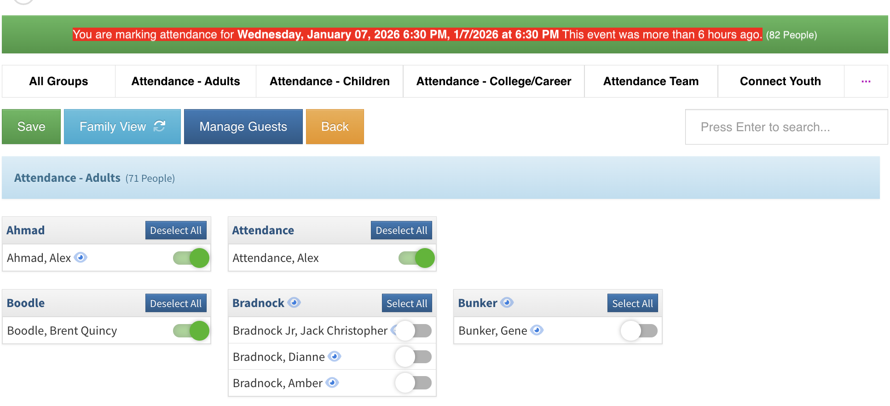Mark Bradnock, Dianne as present
The width and height of the screenshot is (890, 406).
coord(413,357)
